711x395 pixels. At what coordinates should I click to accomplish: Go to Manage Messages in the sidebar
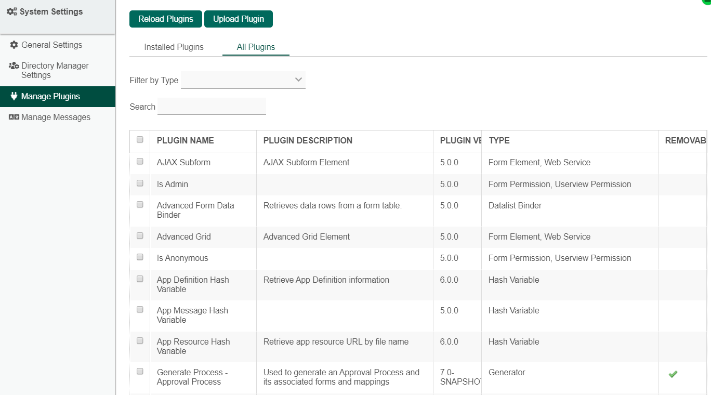pyautogui.click(x=56, y=117)
